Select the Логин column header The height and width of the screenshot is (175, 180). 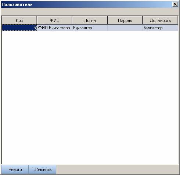point(90,20)
